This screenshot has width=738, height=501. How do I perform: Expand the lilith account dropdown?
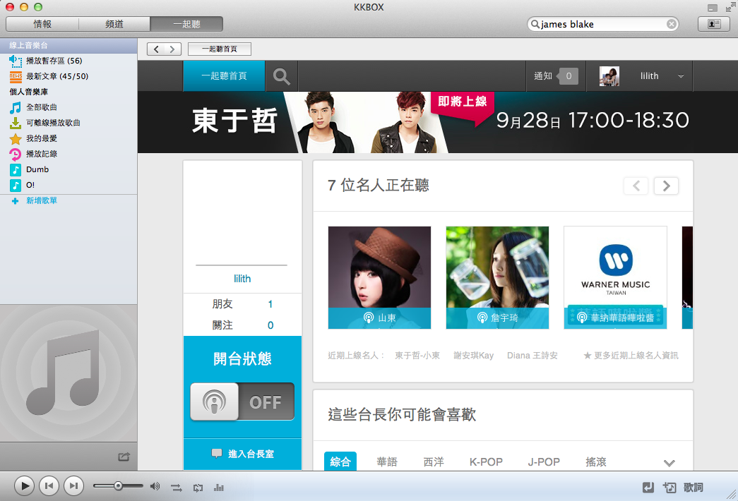click(681, 76)
